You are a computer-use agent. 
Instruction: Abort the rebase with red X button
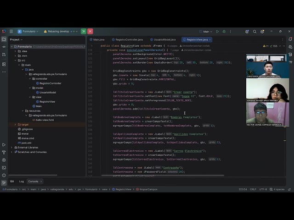click(90, 32)
